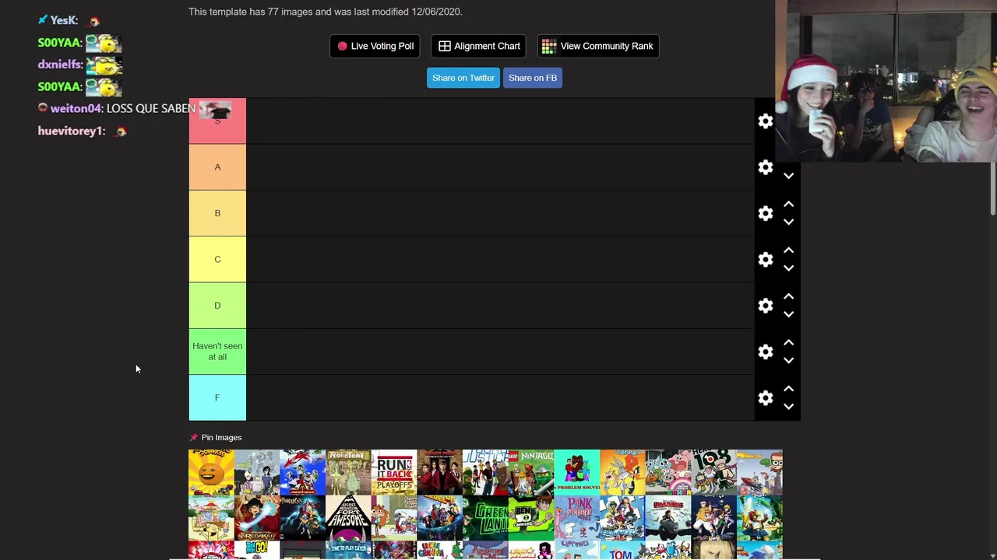Open settings gear for D tier row

click(766, 306)
